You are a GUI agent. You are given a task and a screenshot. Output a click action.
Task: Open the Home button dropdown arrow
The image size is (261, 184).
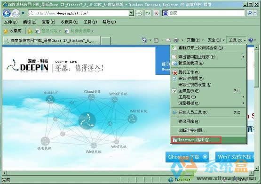[x=150, y=40]
